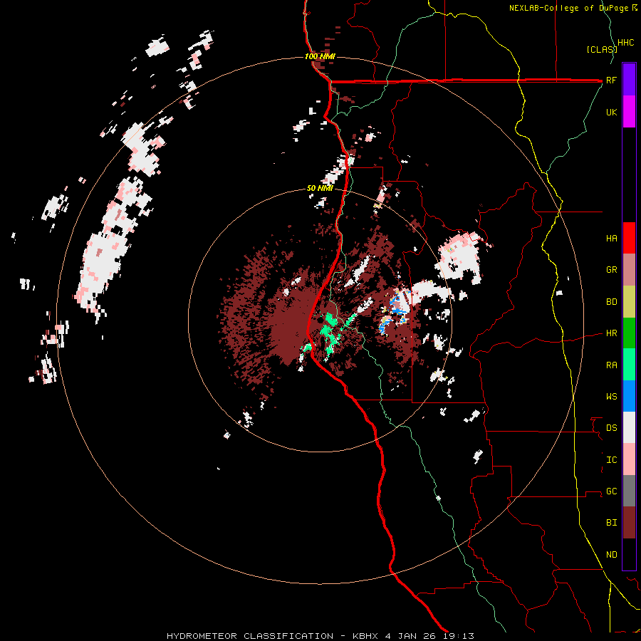The height and width of the screenshot is (641, 641).
Task: Click the purple RF color swatch in legend
Action: (x=629, y=80)
